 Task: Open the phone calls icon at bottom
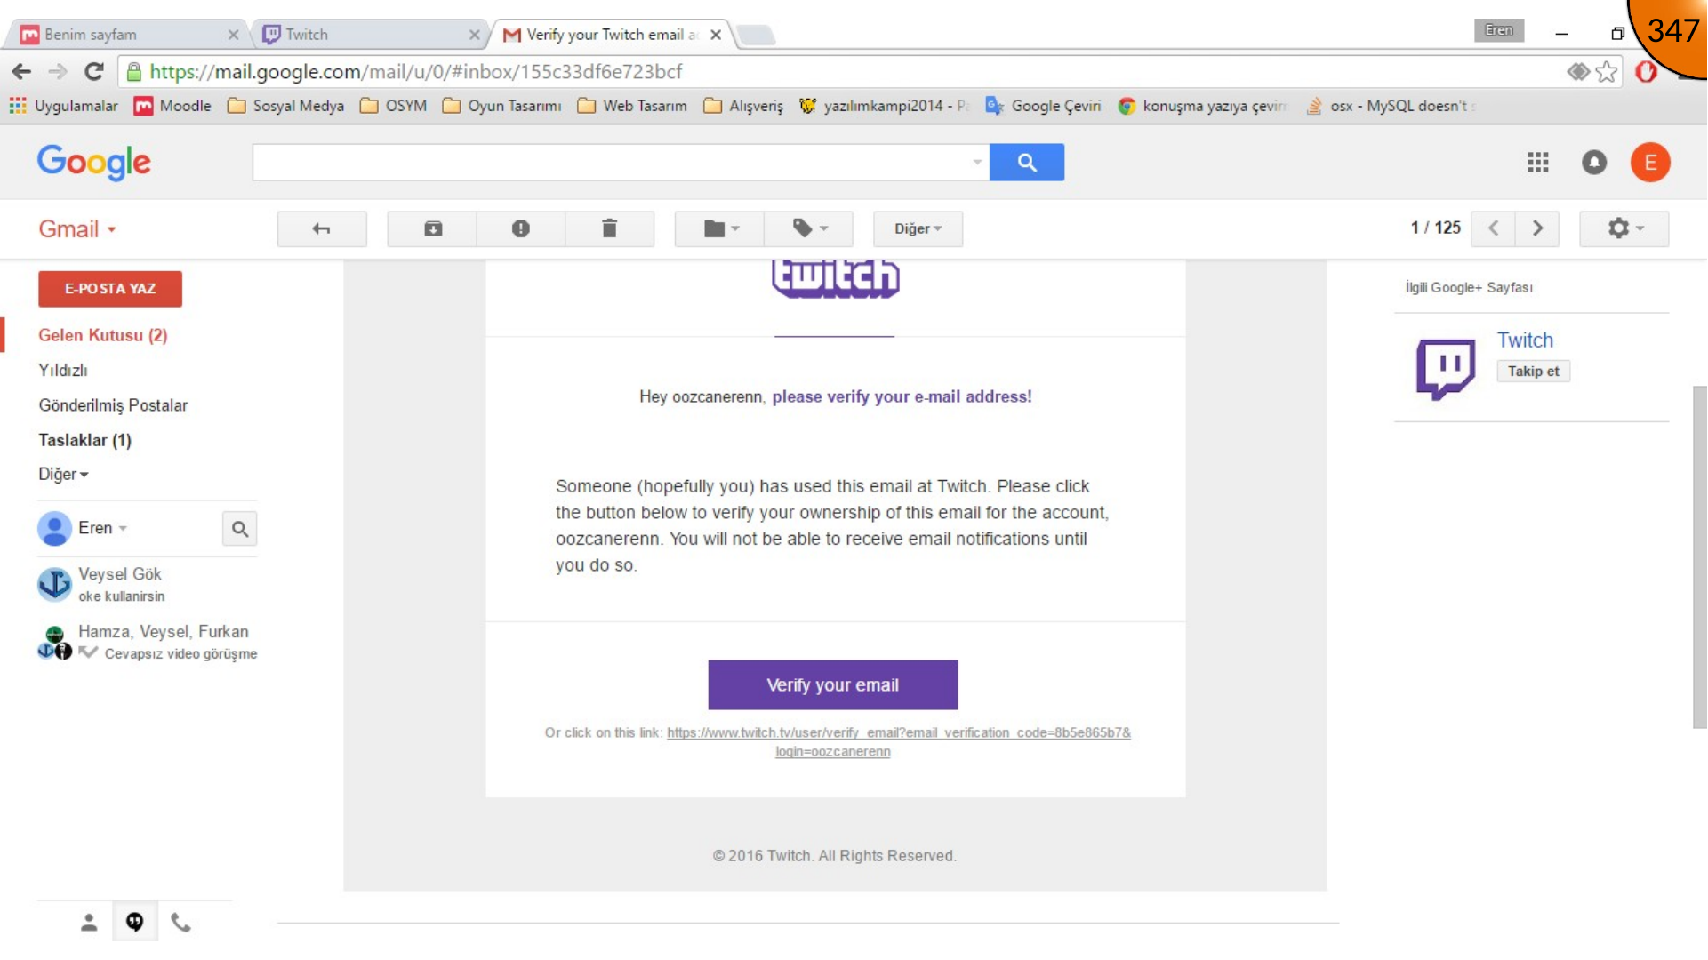pos(181,923)
